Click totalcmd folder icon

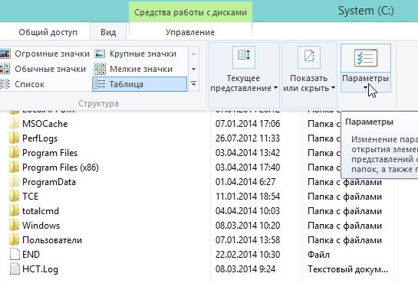tap(14, 211)
